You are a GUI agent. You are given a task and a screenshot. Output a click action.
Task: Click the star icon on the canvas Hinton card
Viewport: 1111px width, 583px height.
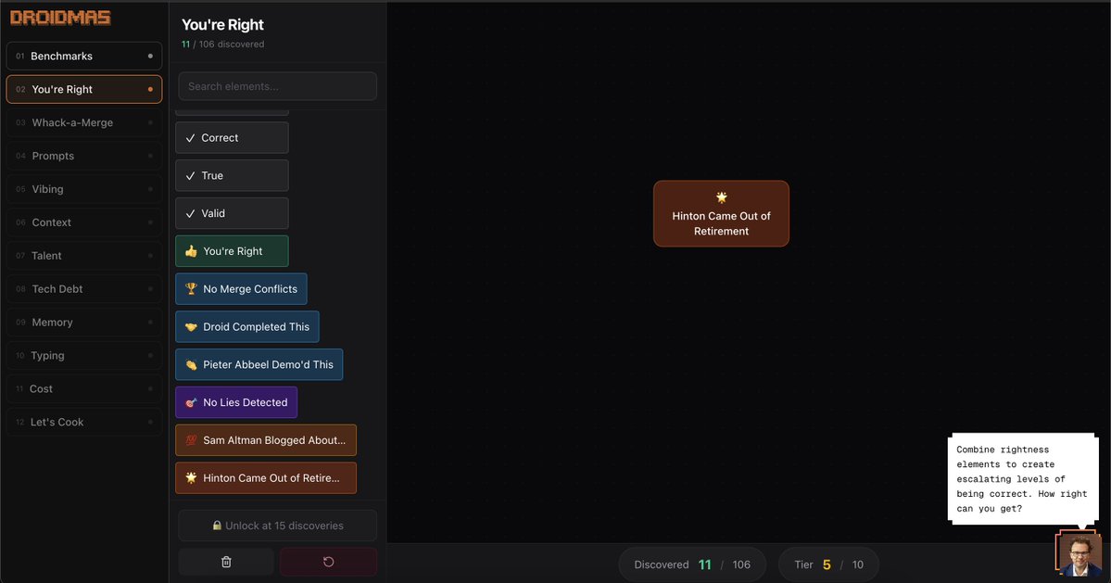pos(721,197)
